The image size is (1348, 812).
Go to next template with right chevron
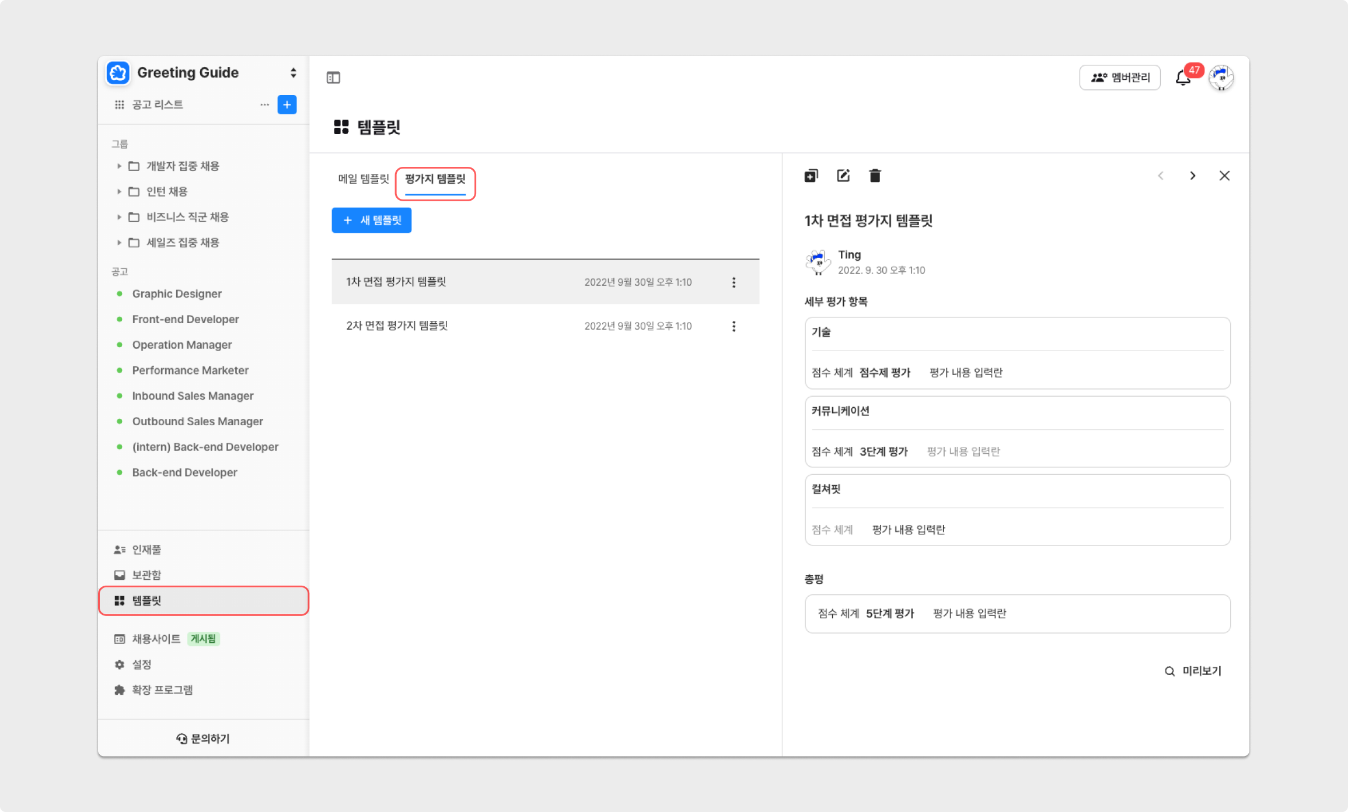coord(1193,176)
